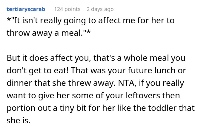Click the phrase "throw away a meal"
Screen dimensions: 209x129
[45, 32]
